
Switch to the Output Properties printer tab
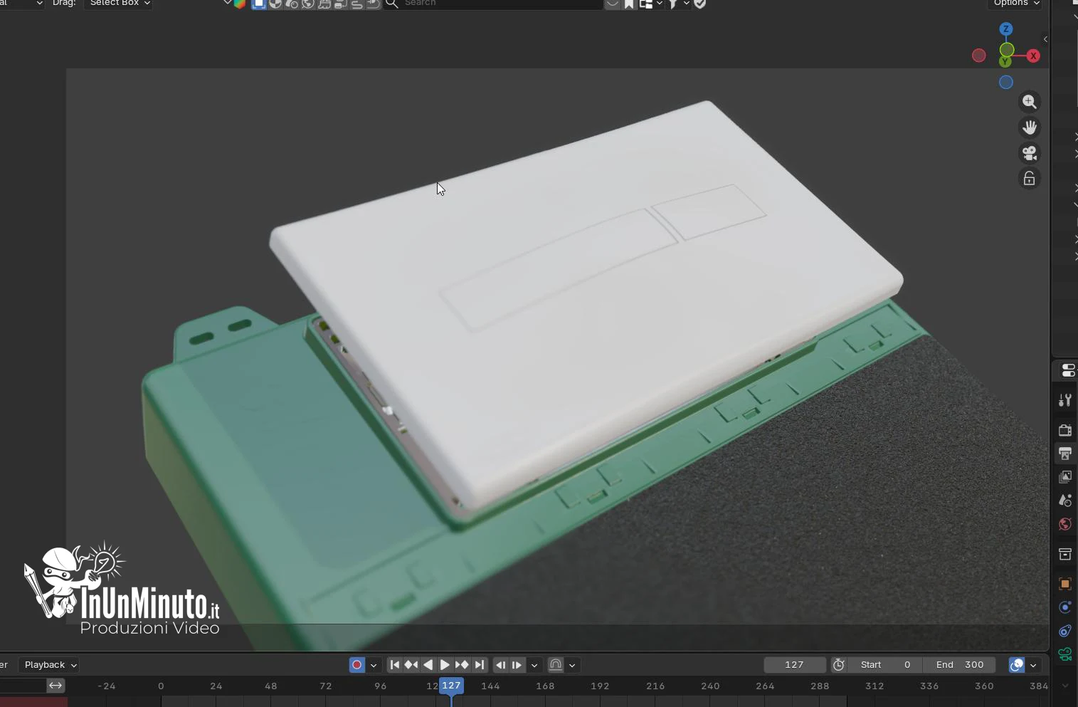click(1065, 454)
